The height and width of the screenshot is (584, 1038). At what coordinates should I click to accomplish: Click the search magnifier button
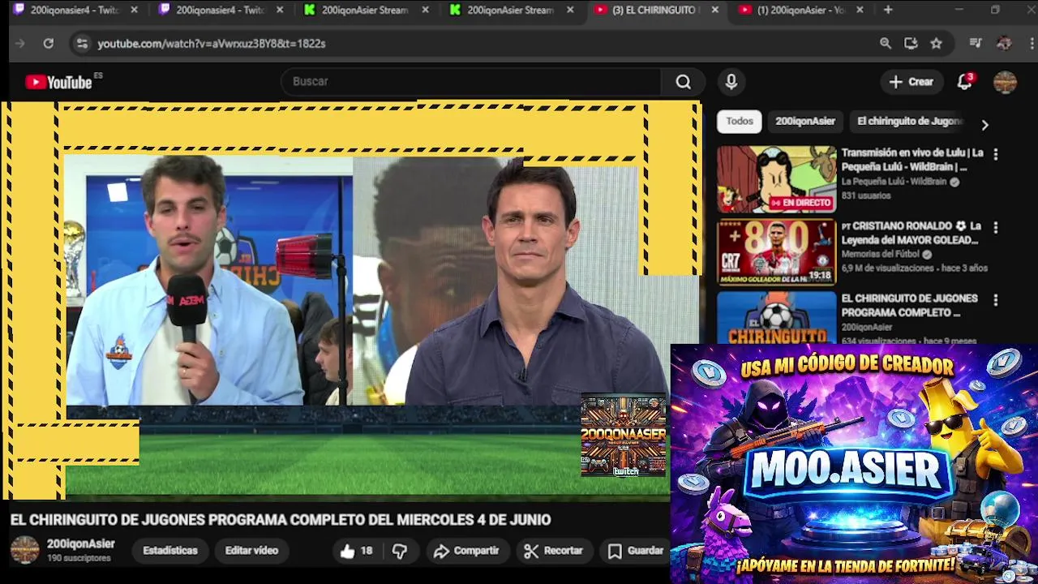(684, 82)
